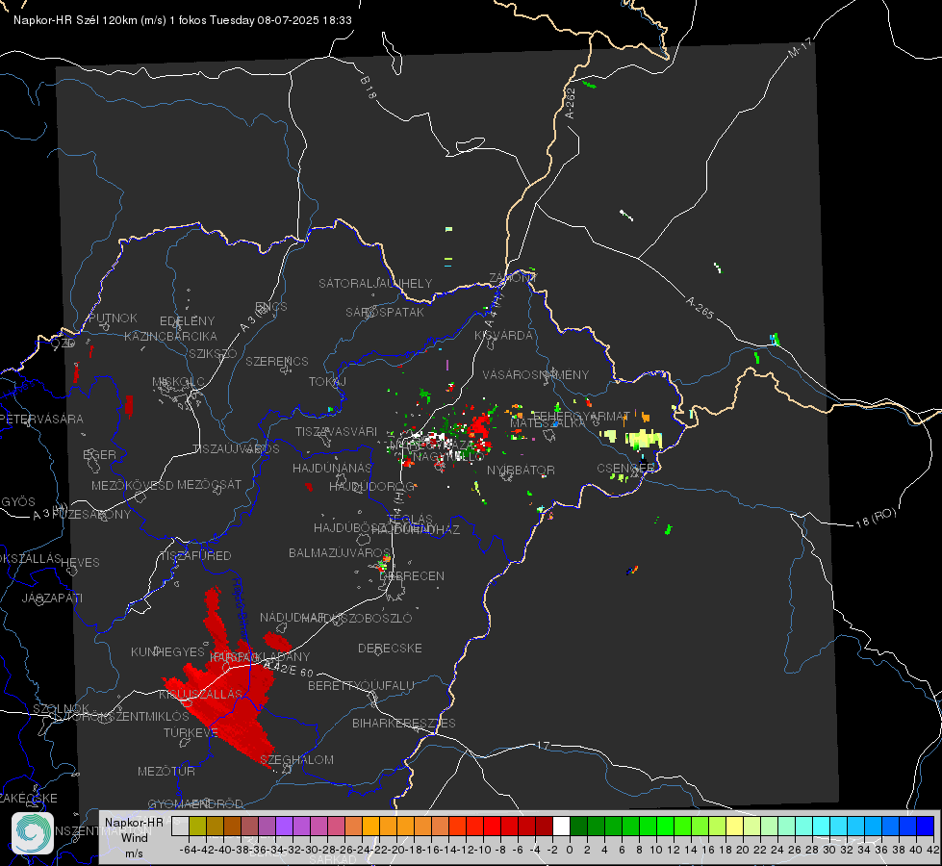The image size is (942, 866).
Task: Click the blue Hajdú-Bihar county label
Action: [x=241, y=611]
